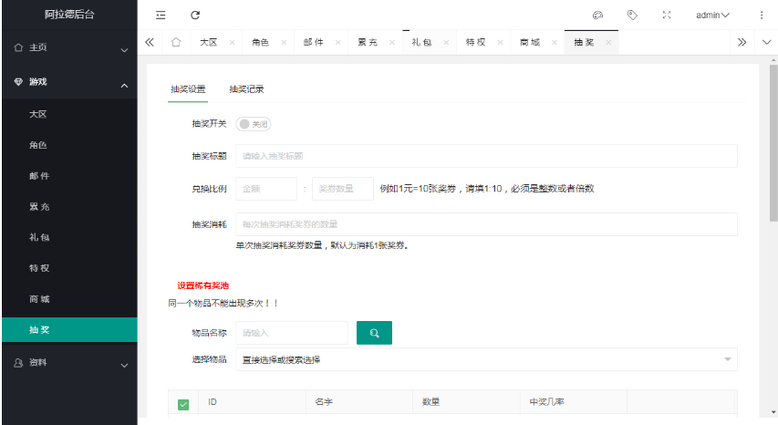
Task: Toggle the table header select-all checkbox
Action: (183, 405)
